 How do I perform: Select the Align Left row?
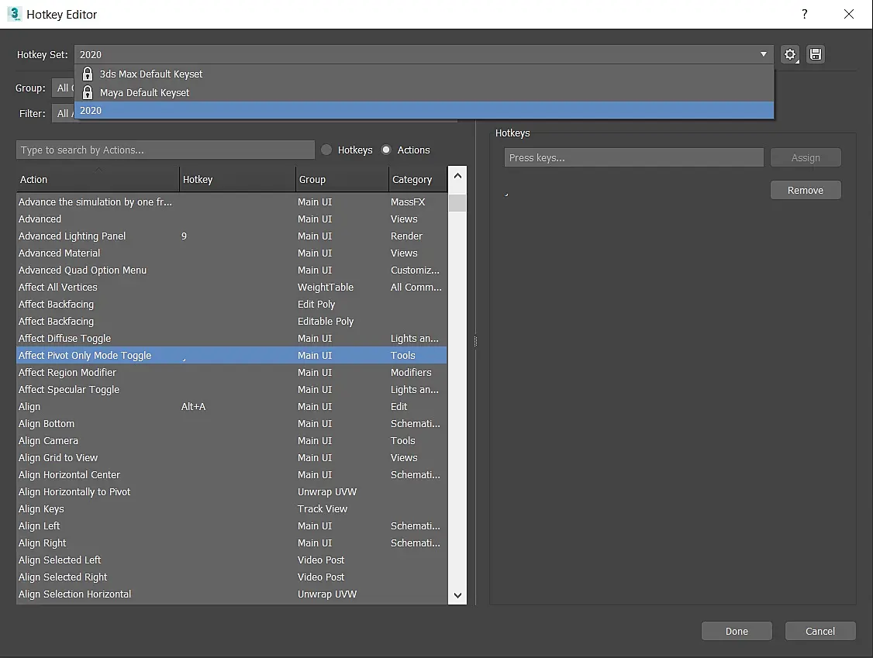point(232,526)
